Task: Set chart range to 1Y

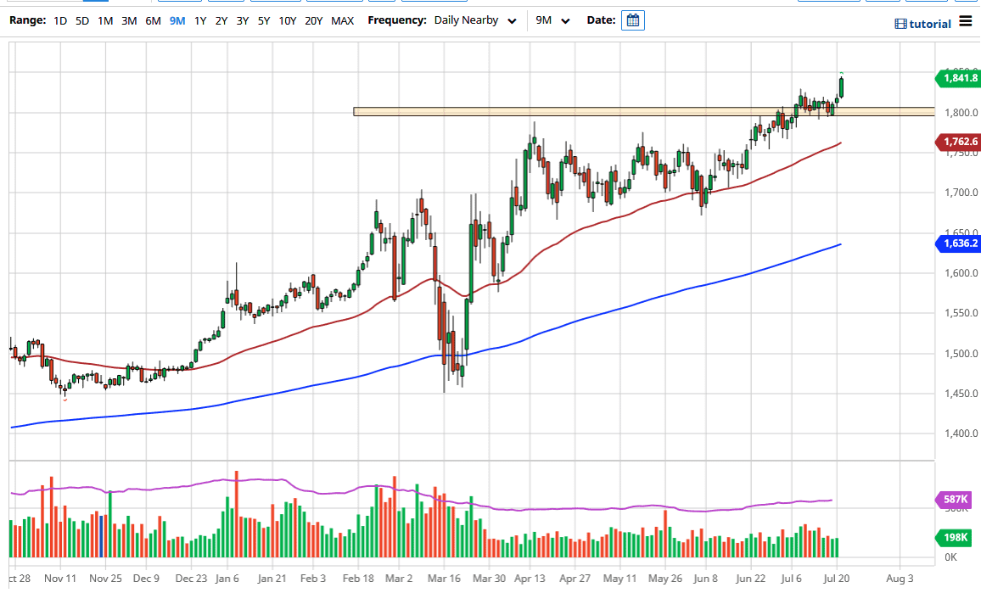Action: tap(200, 20)
